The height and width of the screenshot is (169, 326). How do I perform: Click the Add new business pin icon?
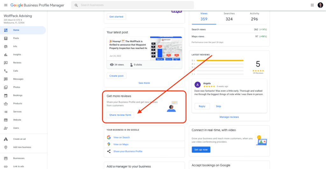(x=6, y=147)
